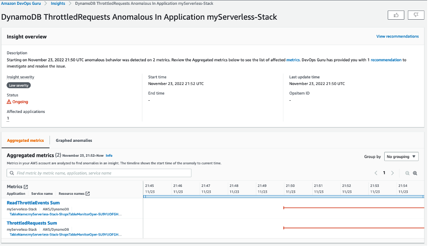The image size is (428, 246).
Task: Open Resource names external link icon
Action: [88, 193]
